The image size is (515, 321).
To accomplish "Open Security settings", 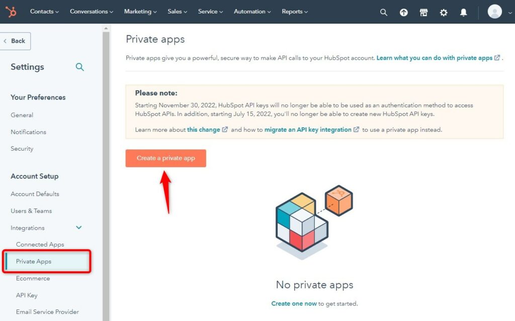I will pyautogui.click(x=22, y=149).
